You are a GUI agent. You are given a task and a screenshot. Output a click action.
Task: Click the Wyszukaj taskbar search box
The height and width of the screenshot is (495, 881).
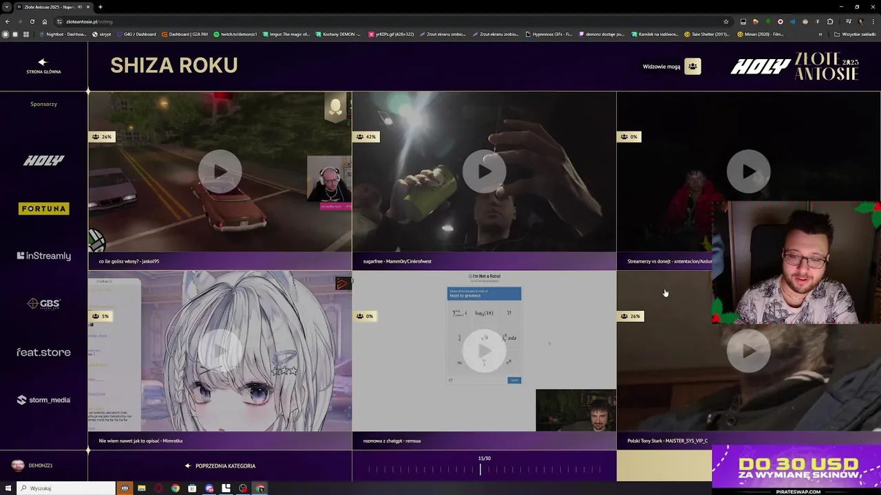pos(67,488)
